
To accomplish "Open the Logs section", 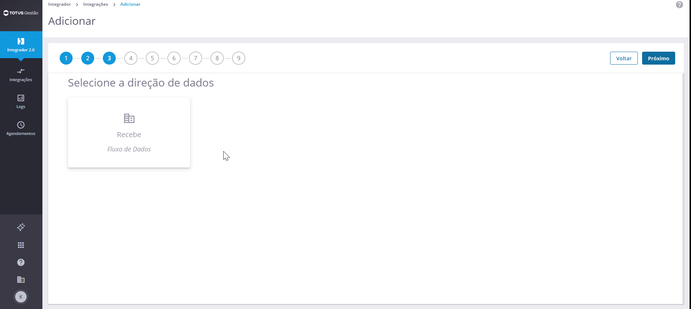I will [x=21, y=102].
